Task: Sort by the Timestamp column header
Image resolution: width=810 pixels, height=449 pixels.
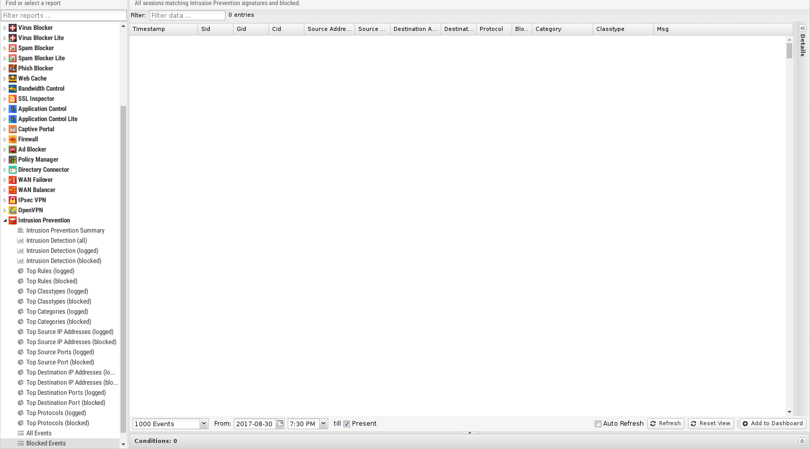Action: 164,29
